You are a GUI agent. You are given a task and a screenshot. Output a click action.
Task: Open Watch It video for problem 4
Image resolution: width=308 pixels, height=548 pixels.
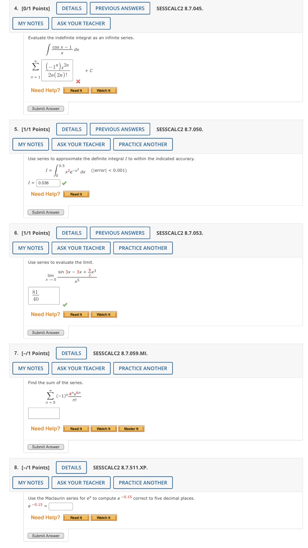tap(104, 90)
